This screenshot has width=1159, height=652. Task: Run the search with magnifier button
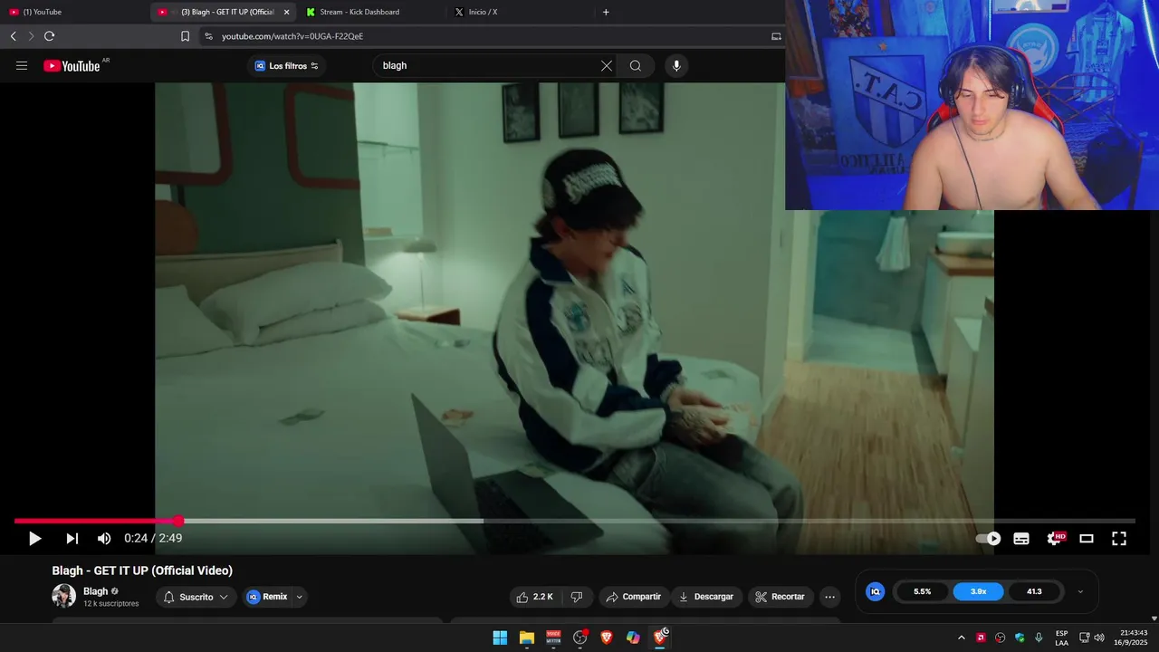pyautogui.click(x=636, y=65)
